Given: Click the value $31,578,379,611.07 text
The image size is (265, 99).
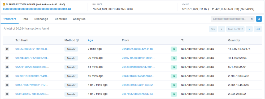Looking at the screenshot, I should click(x=194, y=9).
